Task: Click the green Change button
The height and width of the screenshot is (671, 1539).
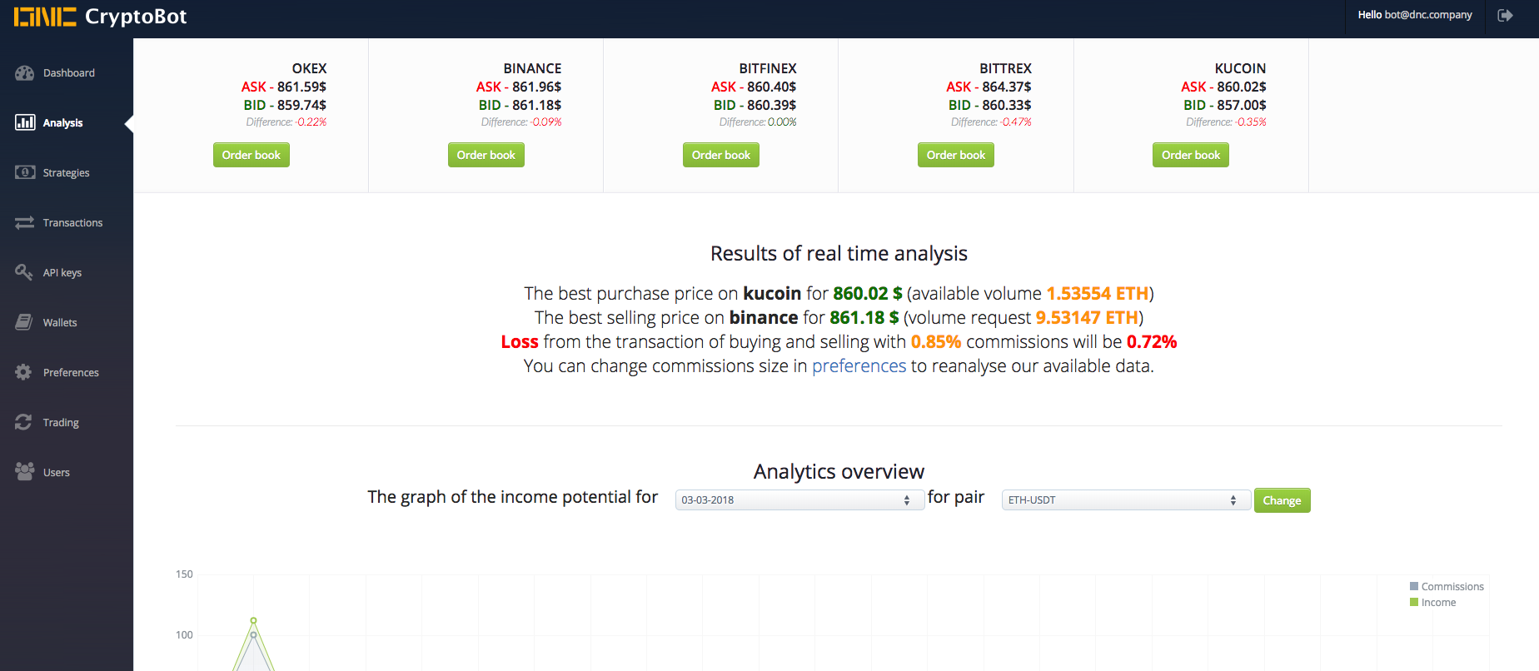Action: [1282, 500]
